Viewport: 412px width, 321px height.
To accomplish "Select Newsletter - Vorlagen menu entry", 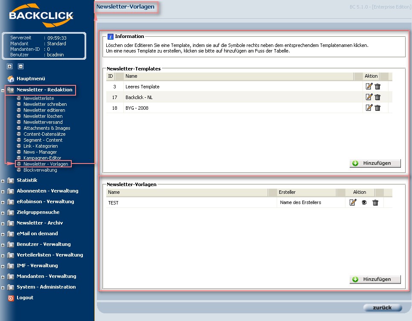I will pos(46,164).
